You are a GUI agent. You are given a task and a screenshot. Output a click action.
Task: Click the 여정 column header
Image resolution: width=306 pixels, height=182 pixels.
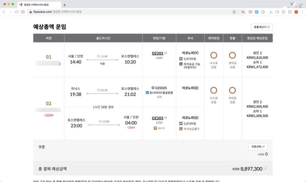49,38
